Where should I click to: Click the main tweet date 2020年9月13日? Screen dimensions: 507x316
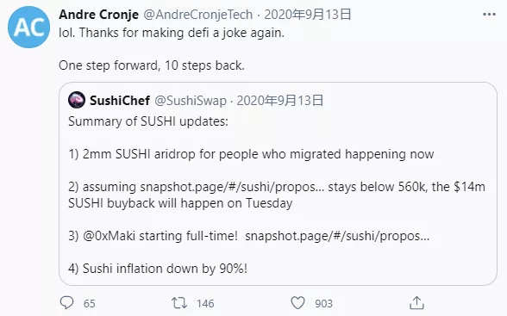point(308,15)
